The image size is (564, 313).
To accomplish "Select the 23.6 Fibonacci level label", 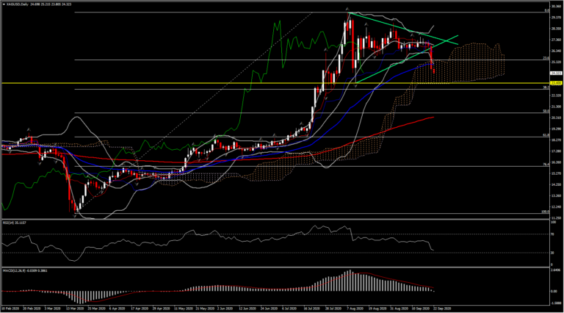I will (x=546, y=58).
